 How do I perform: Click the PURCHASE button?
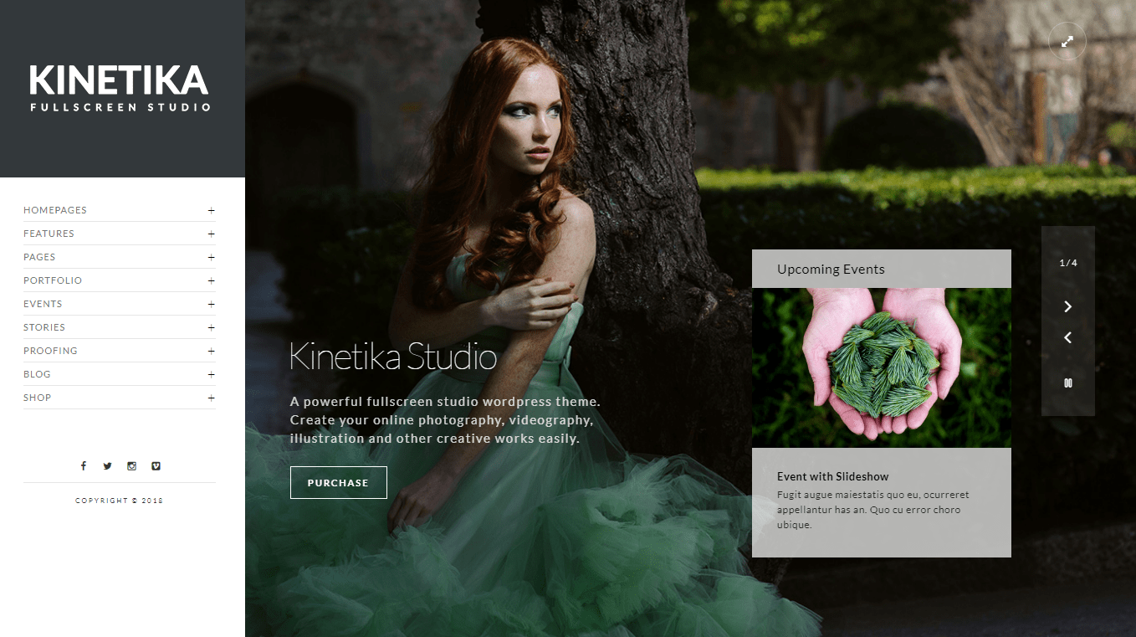(338, 482)
